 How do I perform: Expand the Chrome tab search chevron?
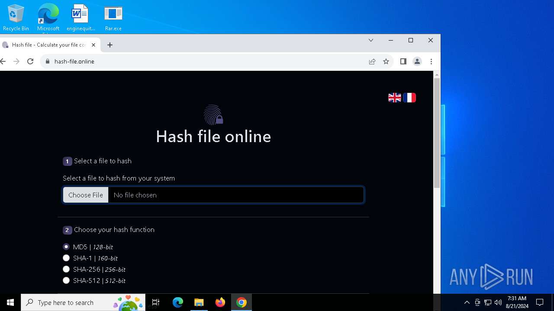click(x=371, y=40)
